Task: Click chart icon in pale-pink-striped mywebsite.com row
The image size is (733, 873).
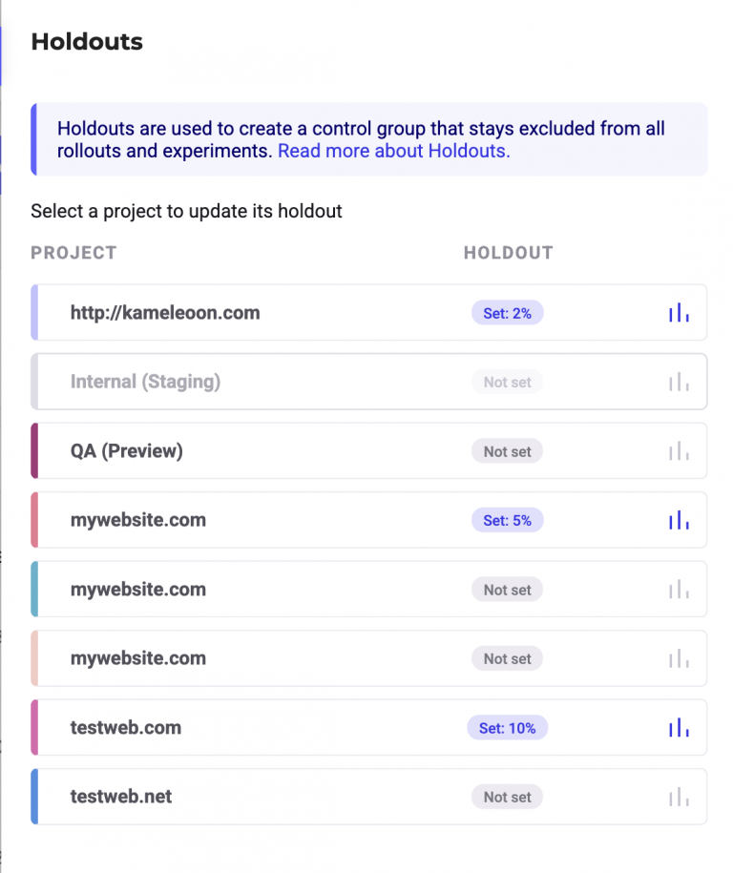Action: 679,658
